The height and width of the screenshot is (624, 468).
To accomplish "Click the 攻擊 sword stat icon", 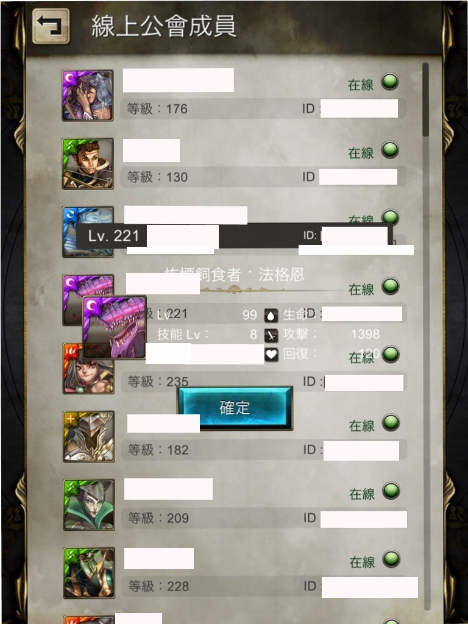I will 271,335.
